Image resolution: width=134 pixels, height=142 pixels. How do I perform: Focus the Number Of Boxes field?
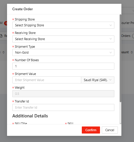tap(63, 66)
